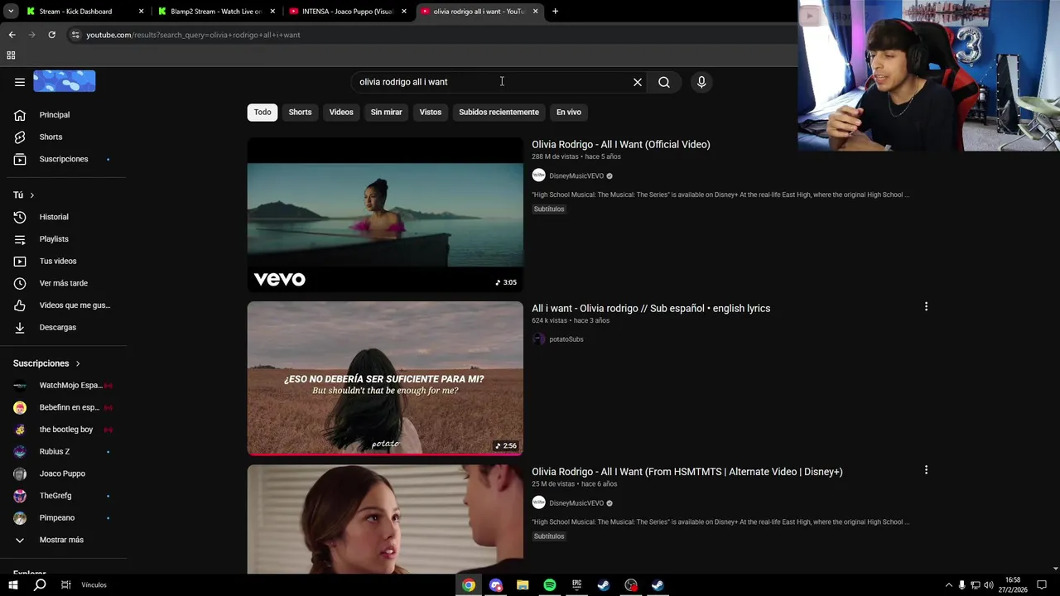Start voice search with microphone icon
Image resolution: width=1060 pixels, height=596 pixels.
701,82
